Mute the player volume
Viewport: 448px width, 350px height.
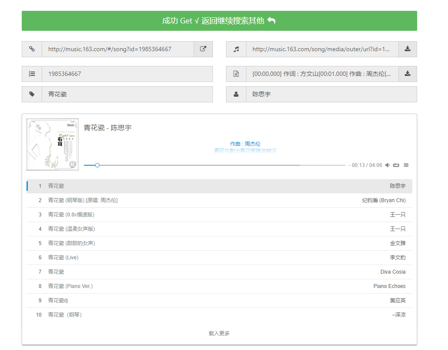tap(388, 165)
